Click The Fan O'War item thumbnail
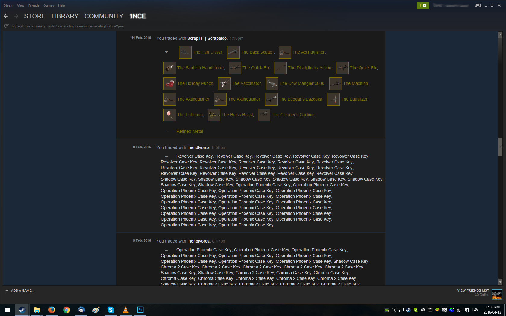The width and height of the screenshot is (506, 316). (185, 52)
